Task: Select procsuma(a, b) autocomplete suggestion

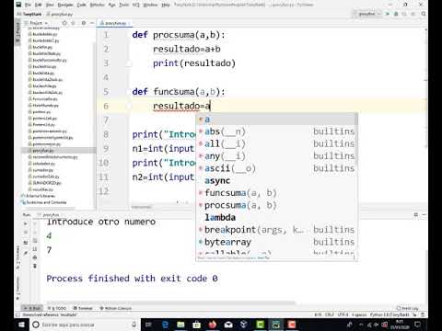Action: tap(276, 205)
